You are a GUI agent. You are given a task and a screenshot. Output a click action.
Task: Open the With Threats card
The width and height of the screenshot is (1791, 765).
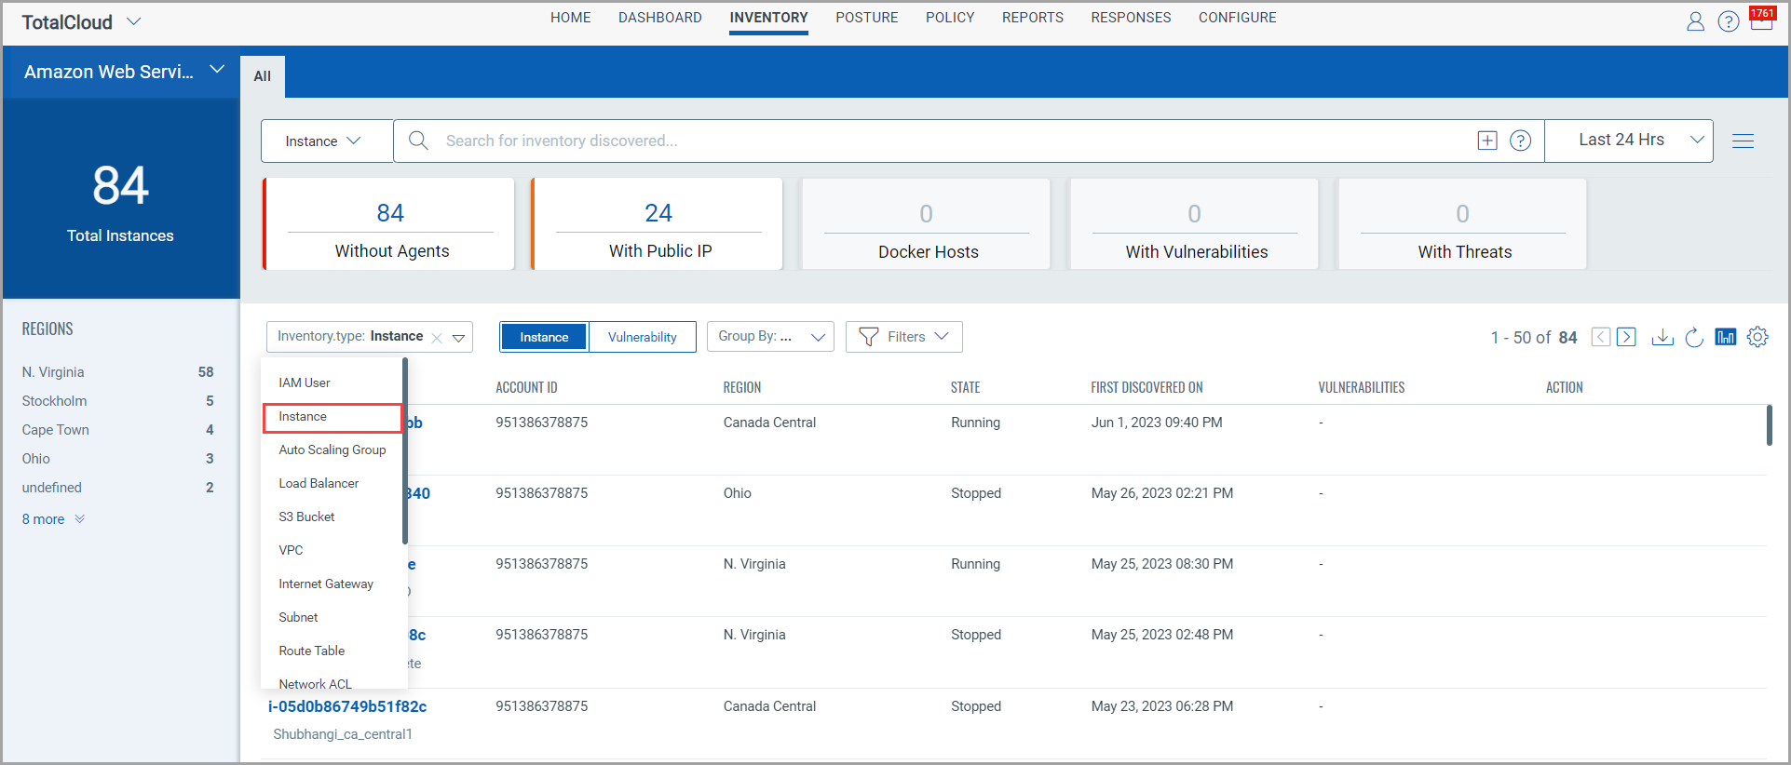[1462, 224]
